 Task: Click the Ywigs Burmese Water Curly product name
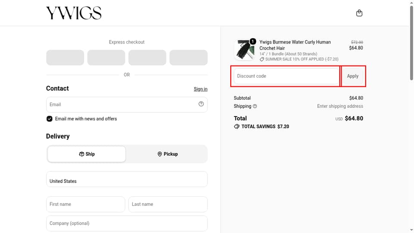[x=295, y=45]
